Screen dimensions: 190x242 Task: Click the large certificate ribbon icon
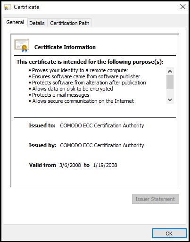tap(22, 46)
